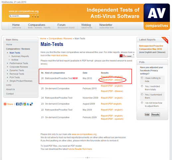The image size is (172, 160).
Task: Expand Comparatives / Reviews in Main Menu
Action: tap(18, 49)
